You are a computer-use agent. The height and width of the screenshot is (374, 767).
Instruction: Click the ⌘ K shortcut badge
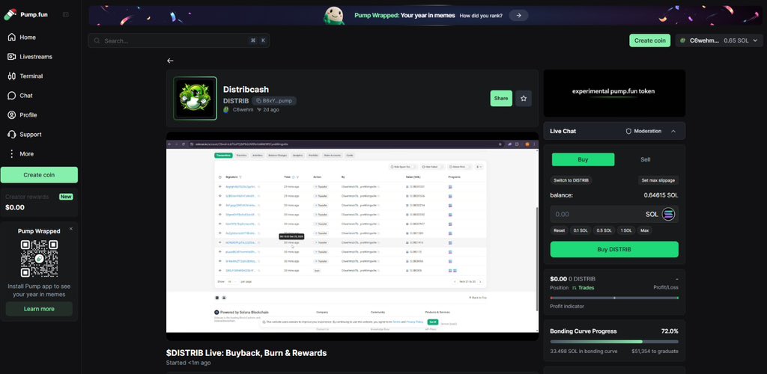click(258, 40)
